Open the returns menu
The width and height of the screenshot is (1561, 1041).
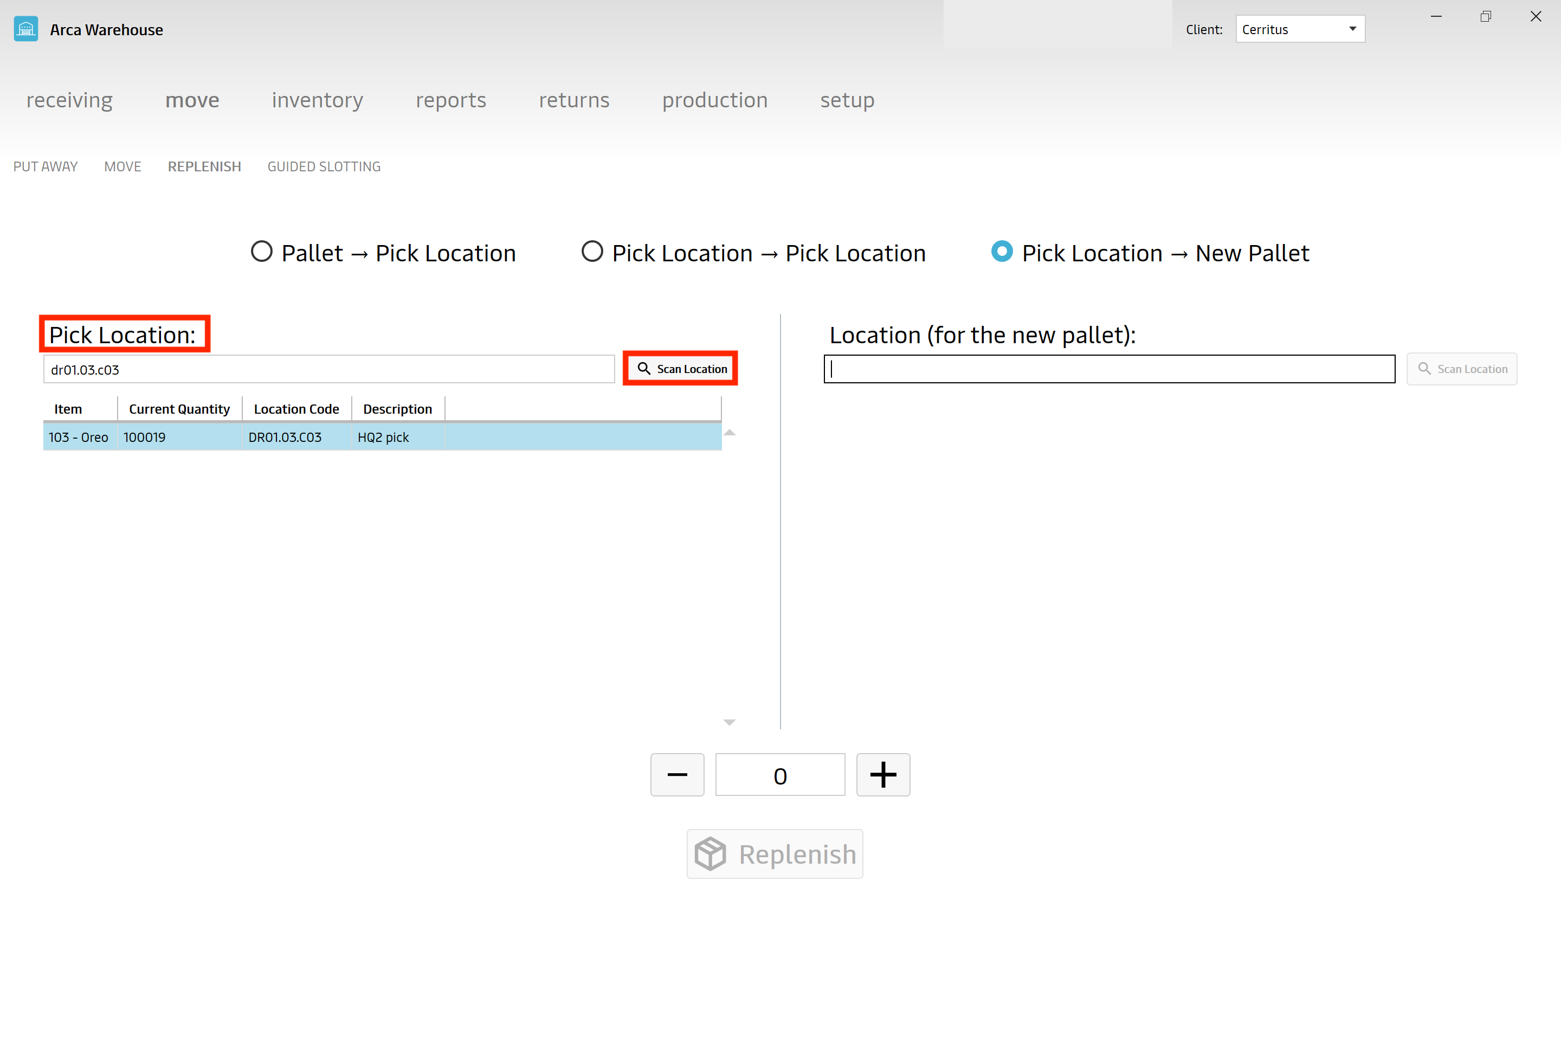click(574, 100)
